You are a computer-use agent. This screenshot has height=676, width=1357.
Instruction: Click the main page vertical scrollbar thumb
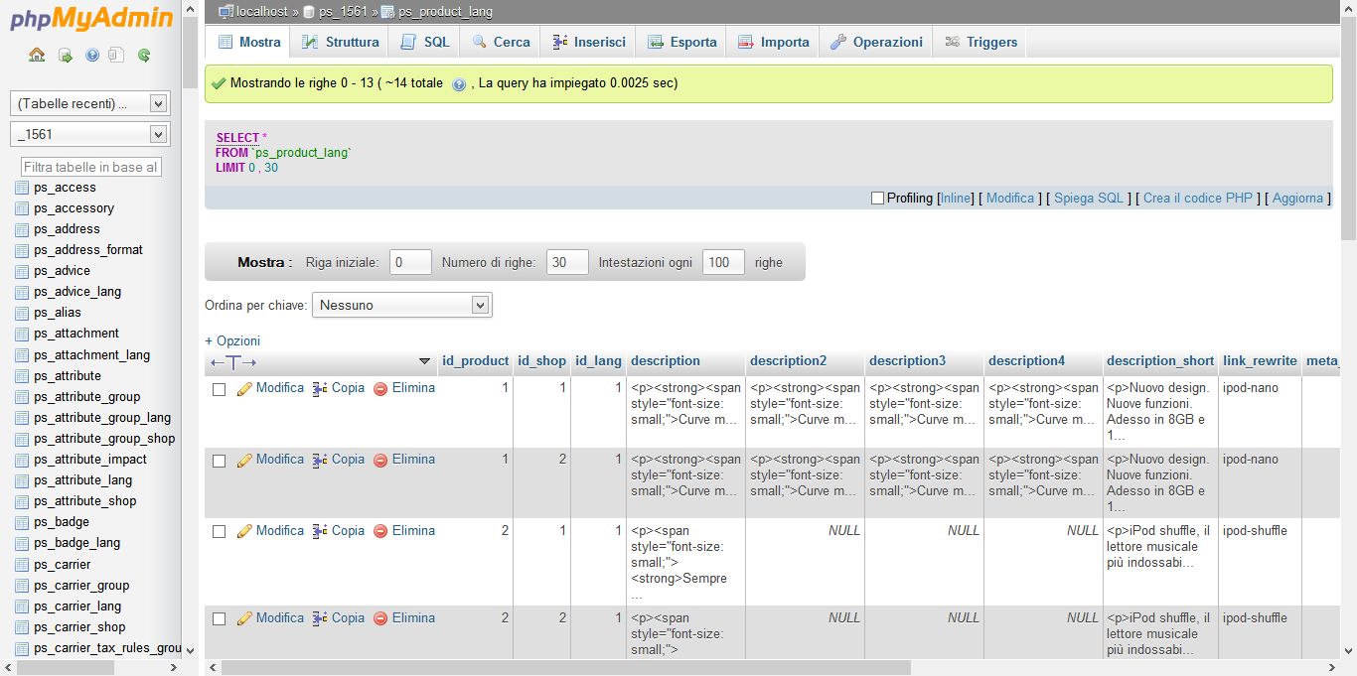[1348, 127]
